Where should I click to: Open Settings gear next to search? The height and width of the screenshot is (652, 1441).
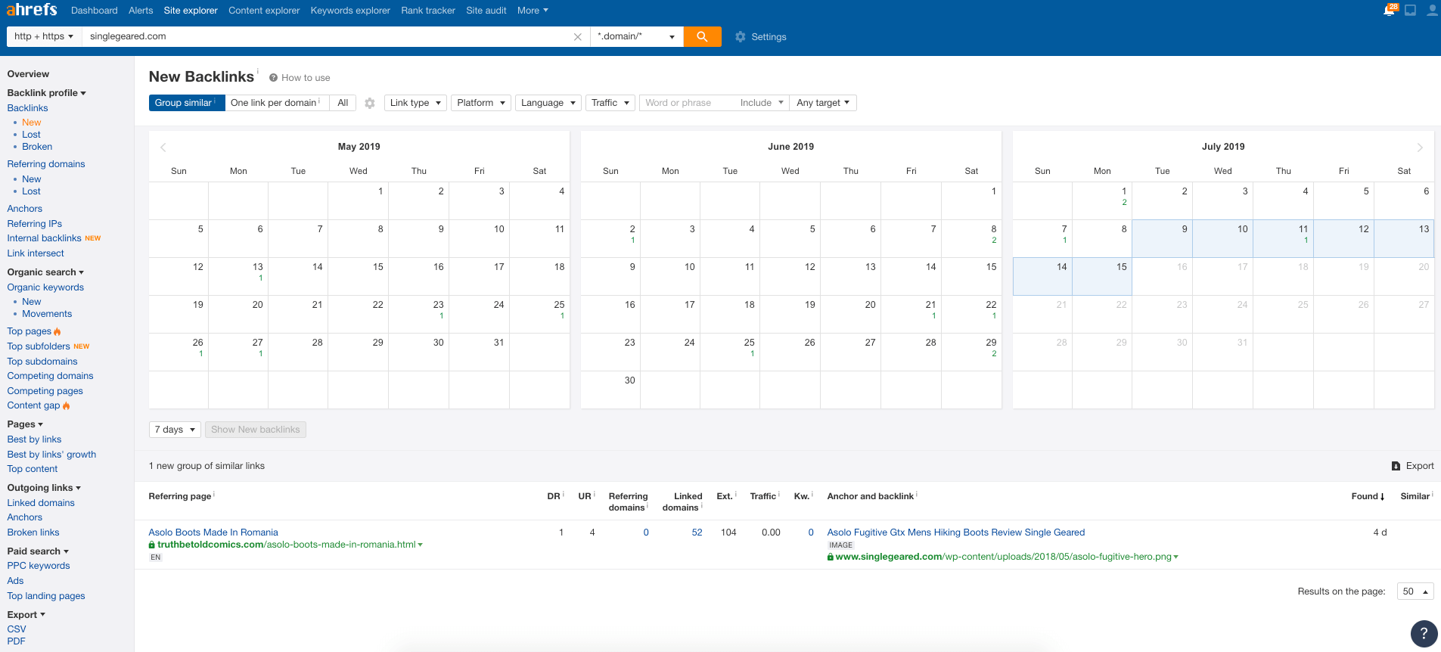pyautogui.click(x=761, y=36)
